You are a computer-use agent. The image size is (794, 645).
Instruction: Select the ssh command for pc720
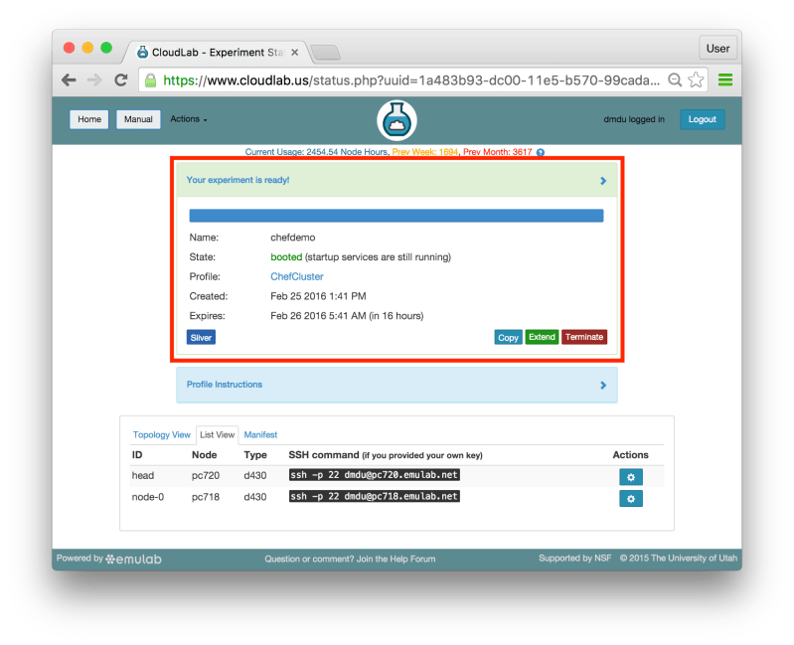(x=375, y=475)
